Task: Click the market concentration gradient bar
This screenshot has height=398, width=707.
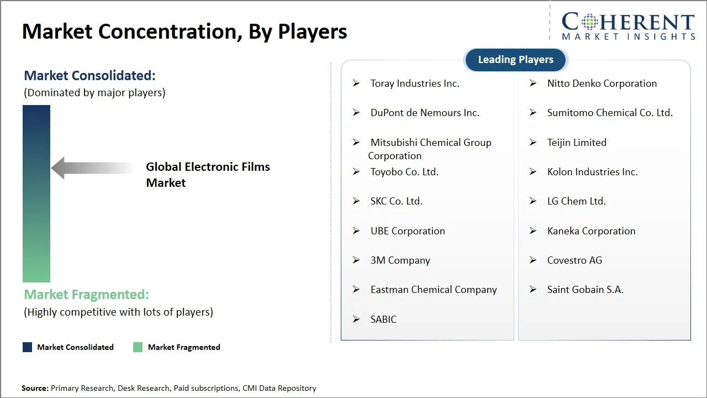Action: [36, 193]
